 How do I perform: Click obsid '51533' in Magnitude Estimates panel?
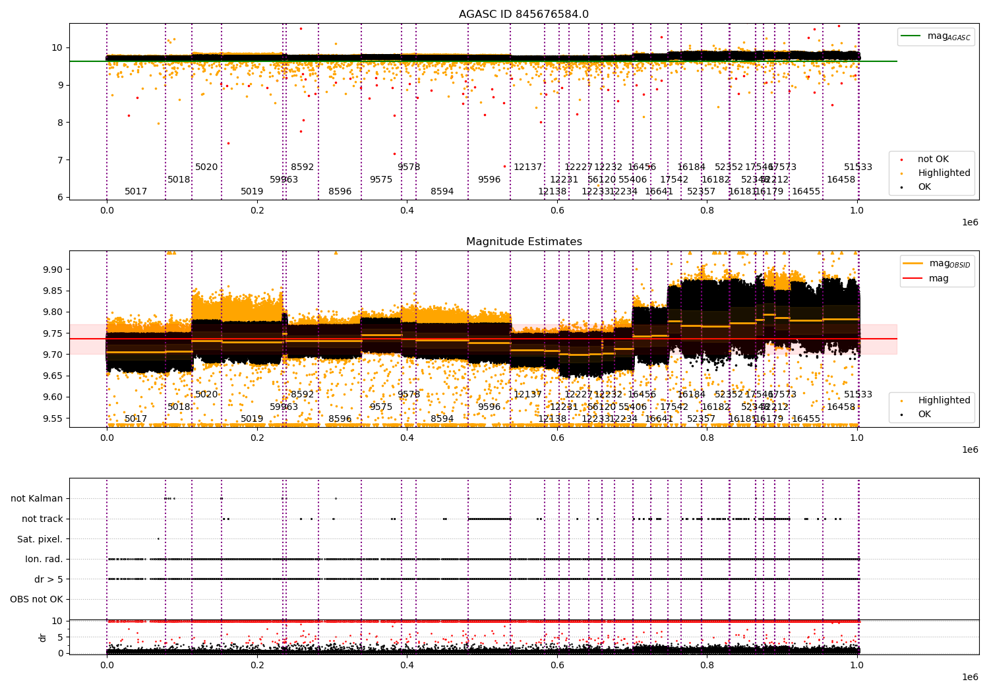(x=858, y=395)
